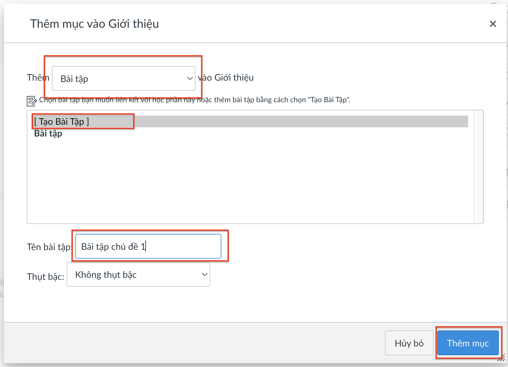The width and height of the screenshot is (508, 367).
Task: Click the "Thêm" label before the type dropdown
Action: 38,78
